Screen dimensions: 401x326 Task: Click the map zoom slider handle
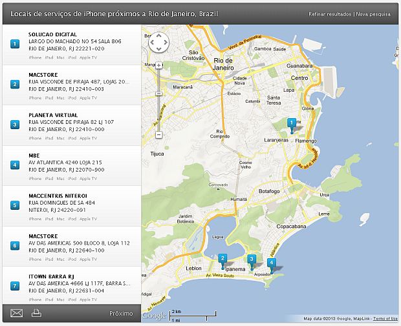(x=159, y=94)
